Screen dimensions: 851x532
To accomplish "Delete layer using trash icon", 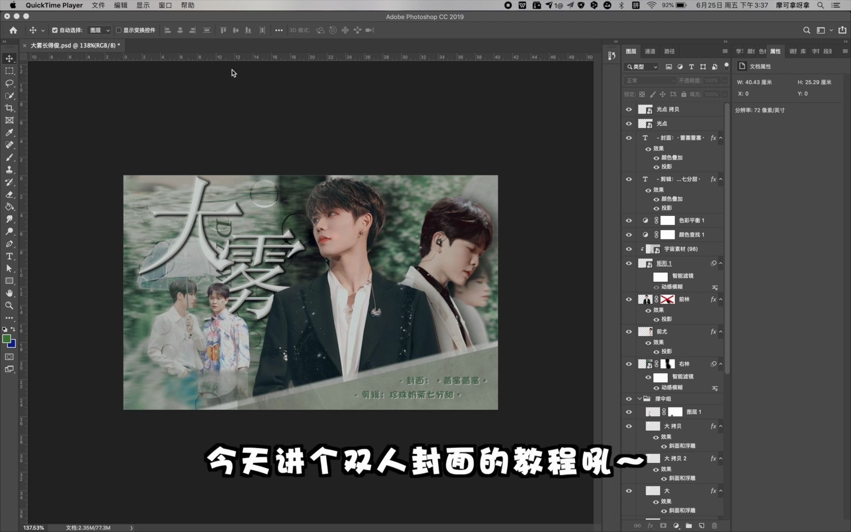I will [x=714, y=526].
